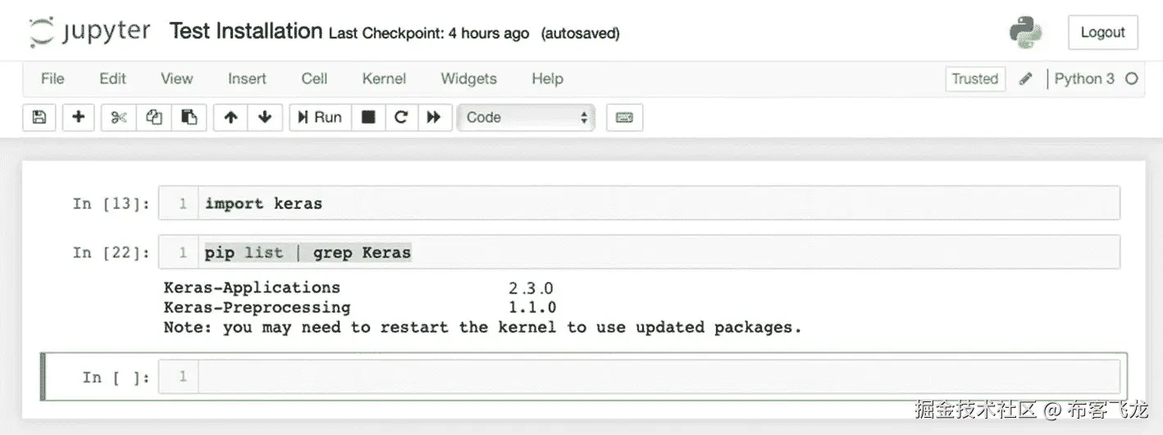
Task: Open the command palette keyboard icon
Action: tap(624, 117)
